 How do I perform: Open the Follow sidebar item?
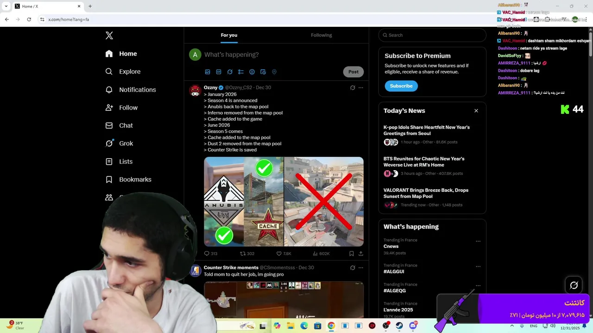coord(121,108)
